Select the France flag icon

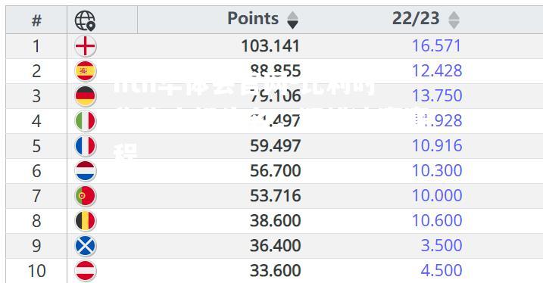click(85, 145)
